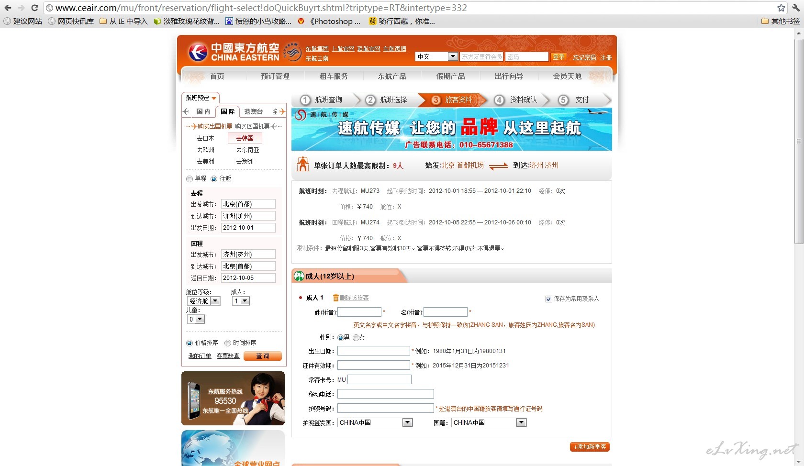Click the 我的订单 link

pyautogui.click(x=200, y=356)
